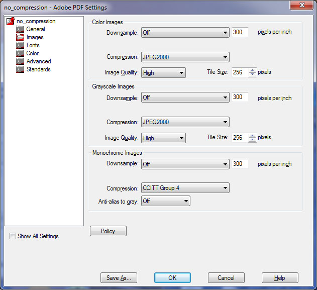This screenshot has height=290, width=317.
Task: Open the Advanced settings page
Action: 39,61
